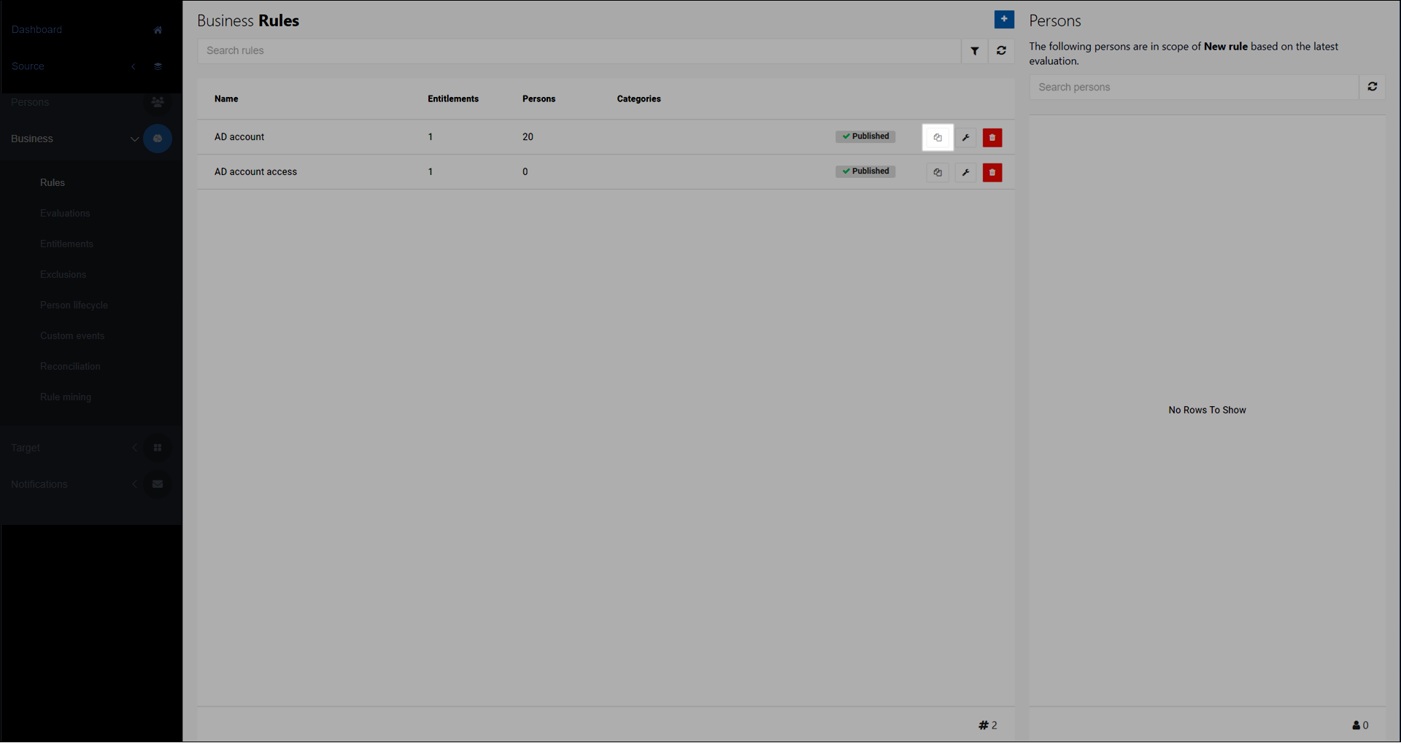
Task: Focus the Search persons field
Action: coord(1193,87)
